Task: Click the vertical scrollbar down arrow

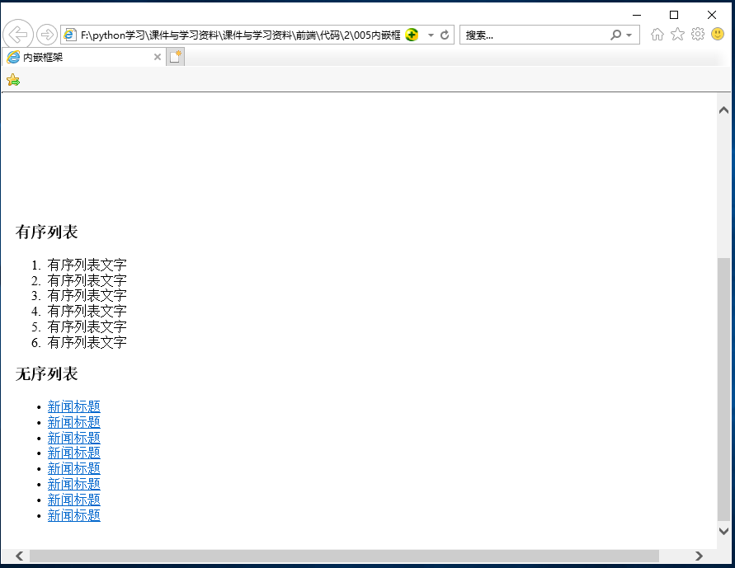Action: [x=723, y=531]
